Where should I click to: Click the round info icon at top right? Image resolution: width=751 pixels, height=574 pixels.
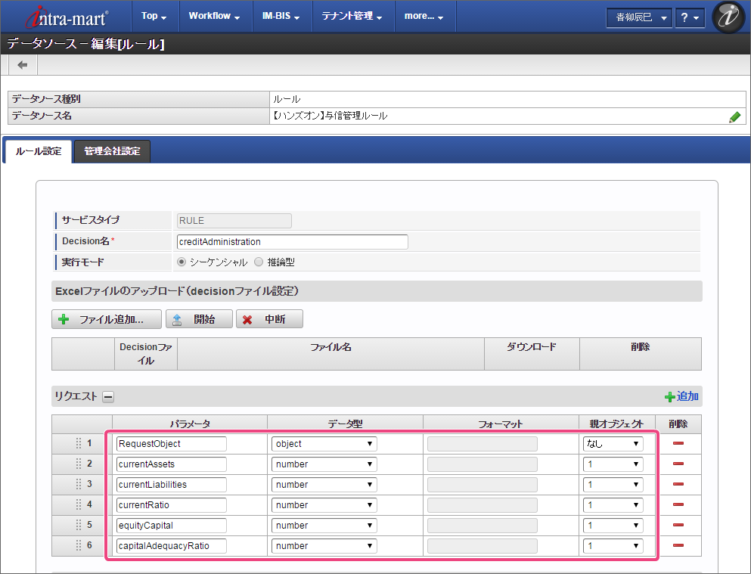pos(729,17)
